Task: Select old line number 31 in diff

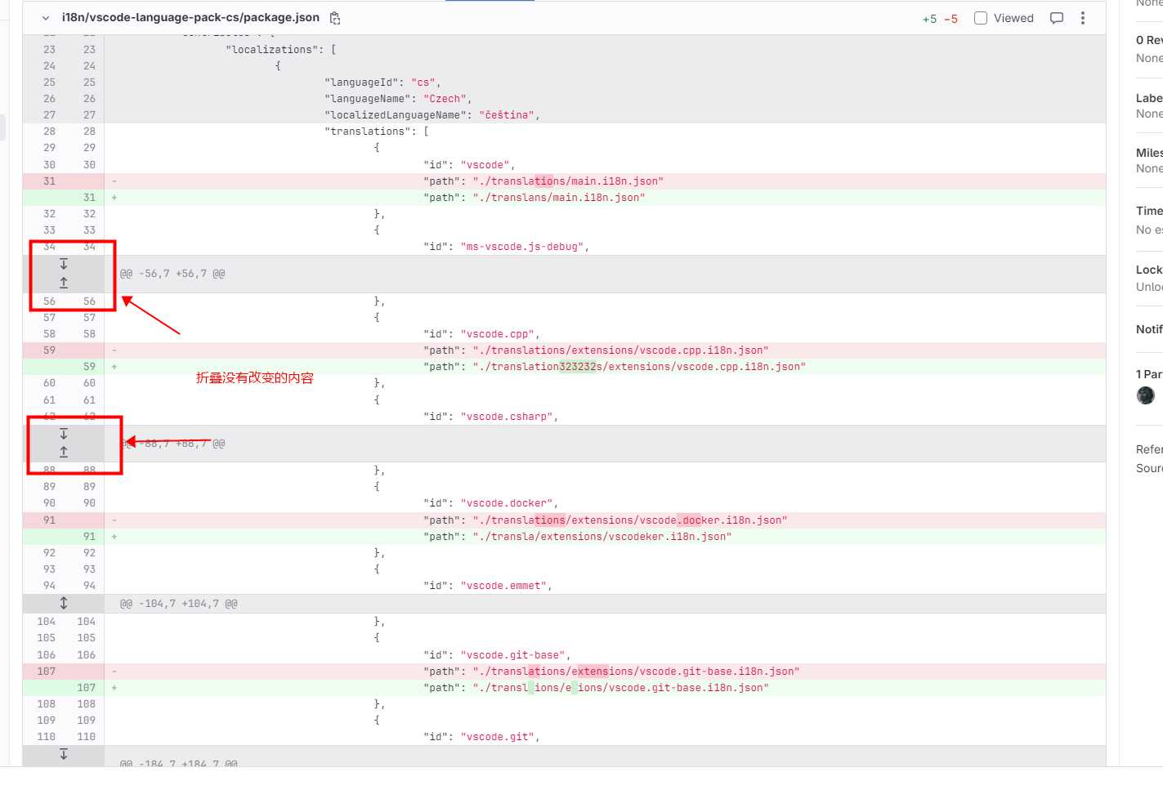Action: [50, 181]
